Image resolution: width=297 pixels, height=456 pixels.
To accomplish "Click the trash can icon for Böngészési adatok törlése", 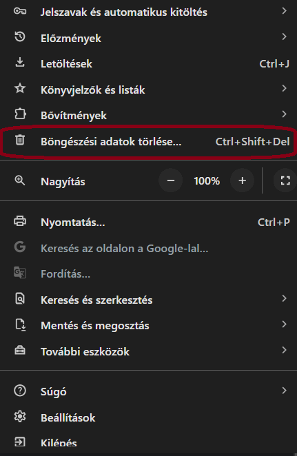I will coord(20,140).
